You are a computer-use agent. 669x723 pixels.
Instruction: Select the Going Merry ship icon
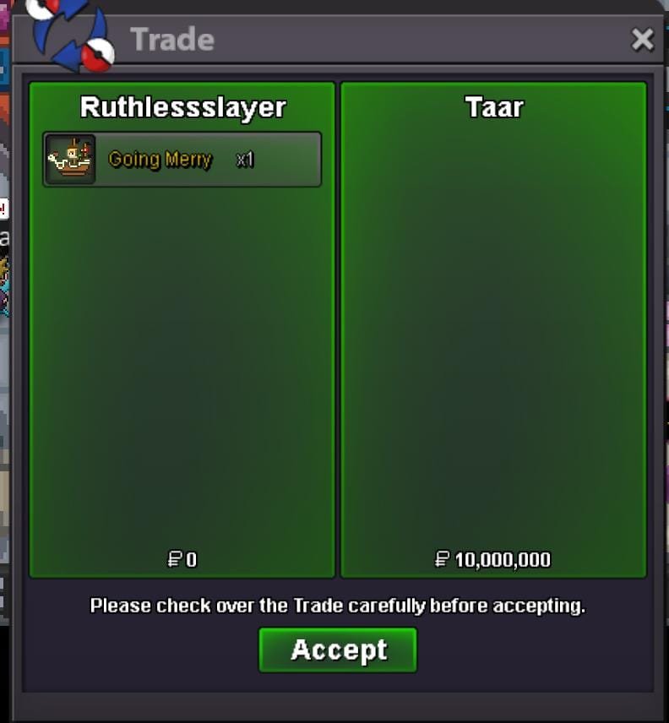(x=71, y=159)
